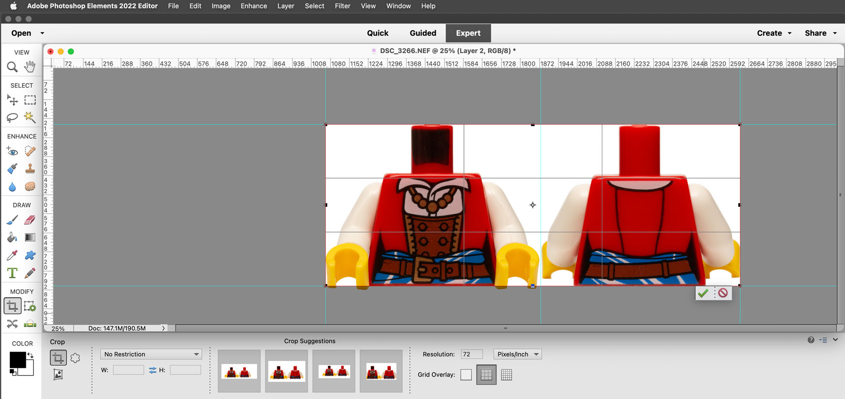Select the Clone Stamp tool
This screenshot has height=399, width=845.
click(30, 168)
